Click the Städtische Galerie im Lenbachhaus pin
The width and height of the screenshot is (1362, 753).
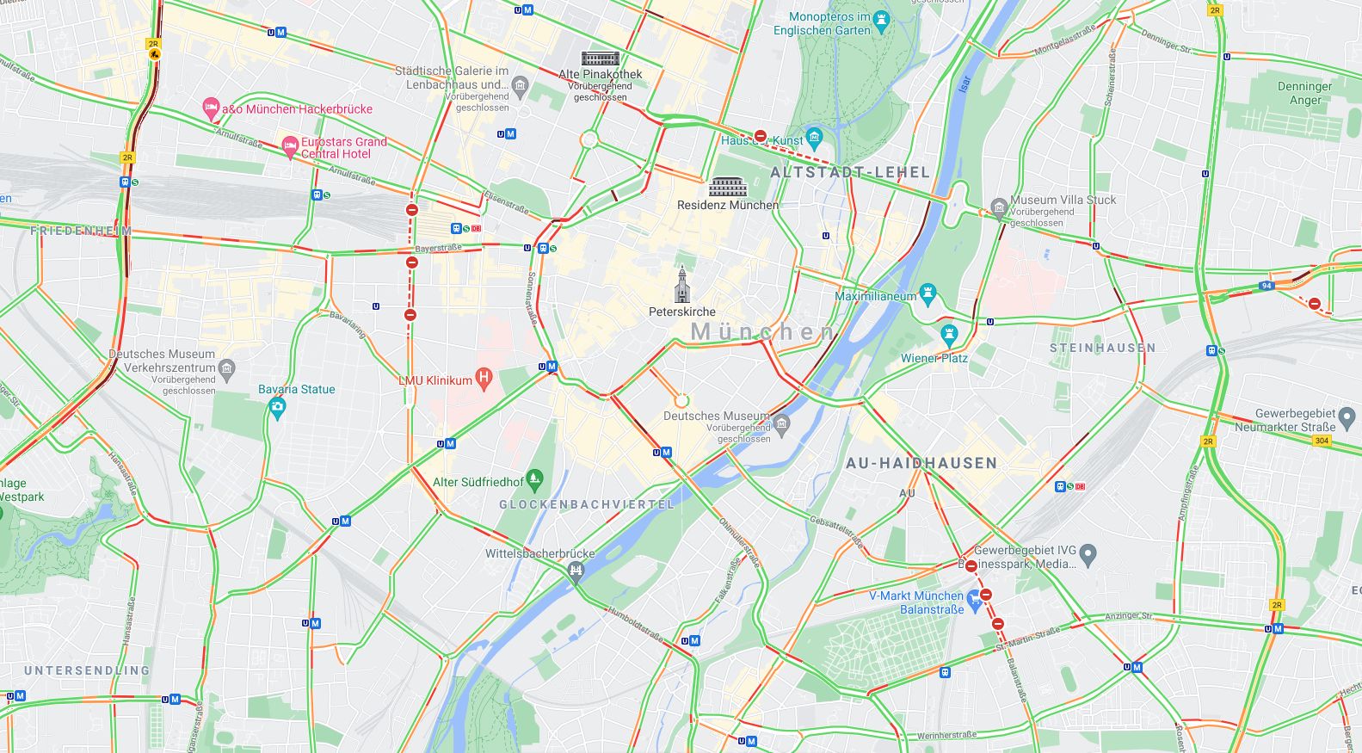point(520,85)
